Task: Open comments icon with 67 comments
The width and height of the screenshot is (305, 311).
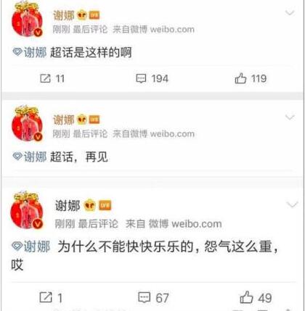Action: pyautogui.click(x=145, y=297)
